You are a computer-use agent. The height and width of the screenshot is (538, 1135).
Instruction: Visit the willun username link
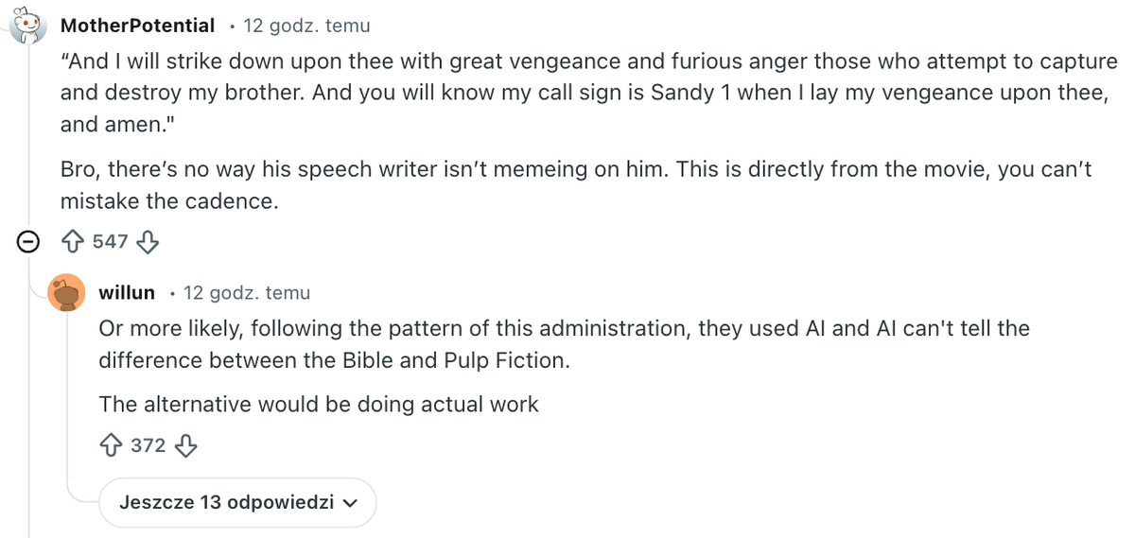[x=127, y=292]
